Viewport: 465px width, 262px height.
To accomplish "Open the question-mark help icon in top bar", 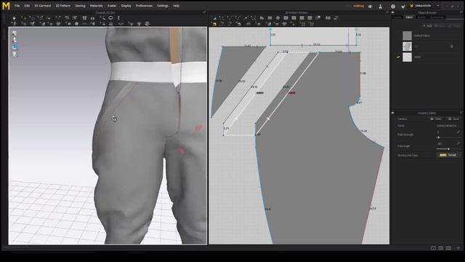I will click(x=393, y=7).
